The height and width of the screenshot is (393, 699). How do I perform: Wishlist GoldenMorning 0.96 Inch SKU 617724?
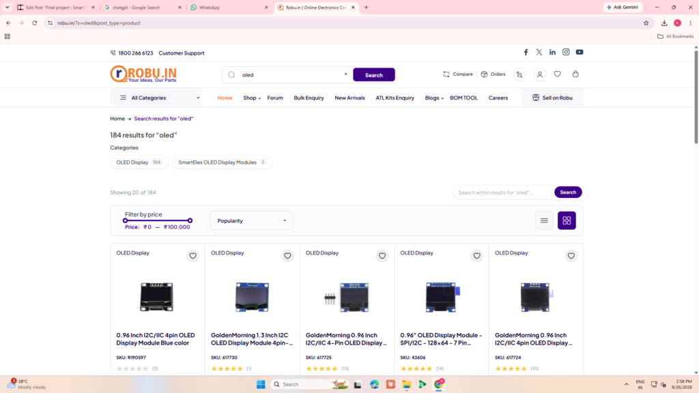click(571, 256)
